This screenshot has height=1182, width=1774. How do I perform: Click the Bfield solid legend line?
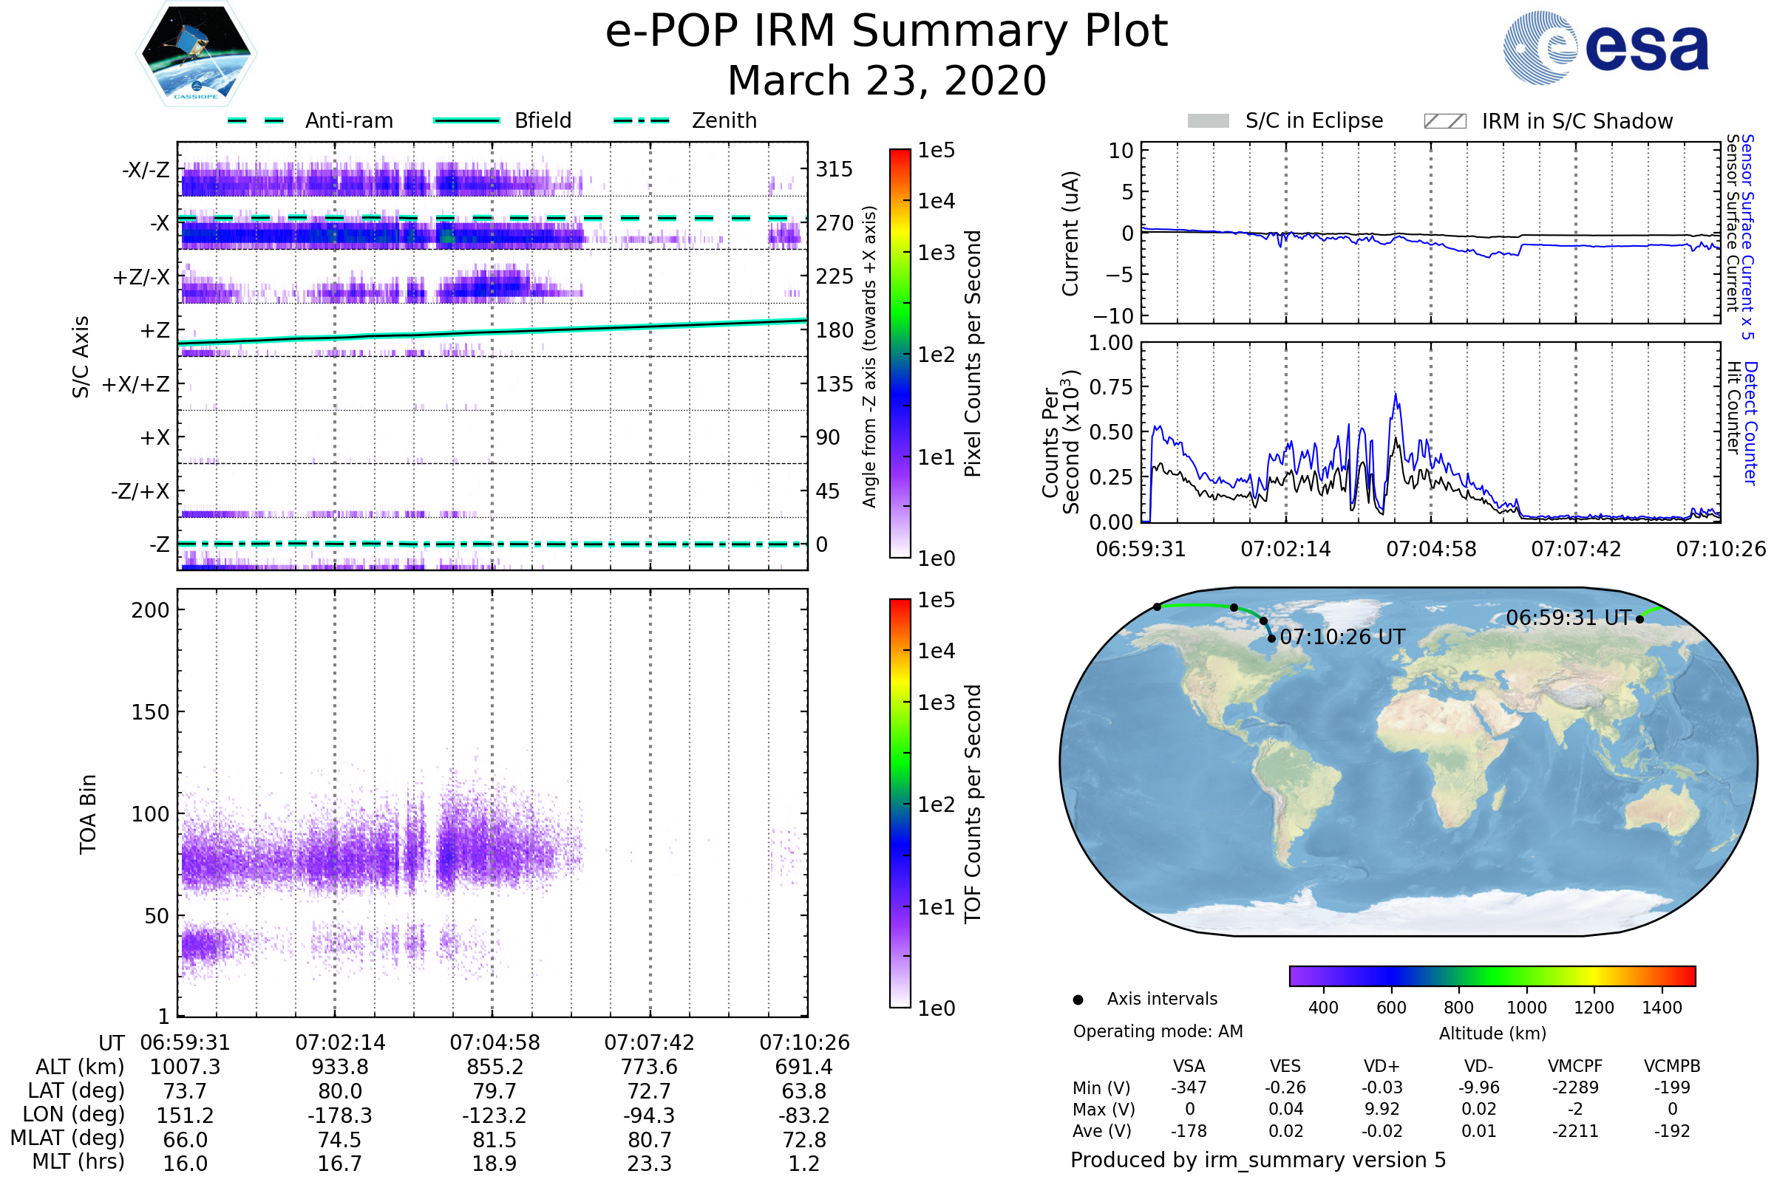(466, 120)
